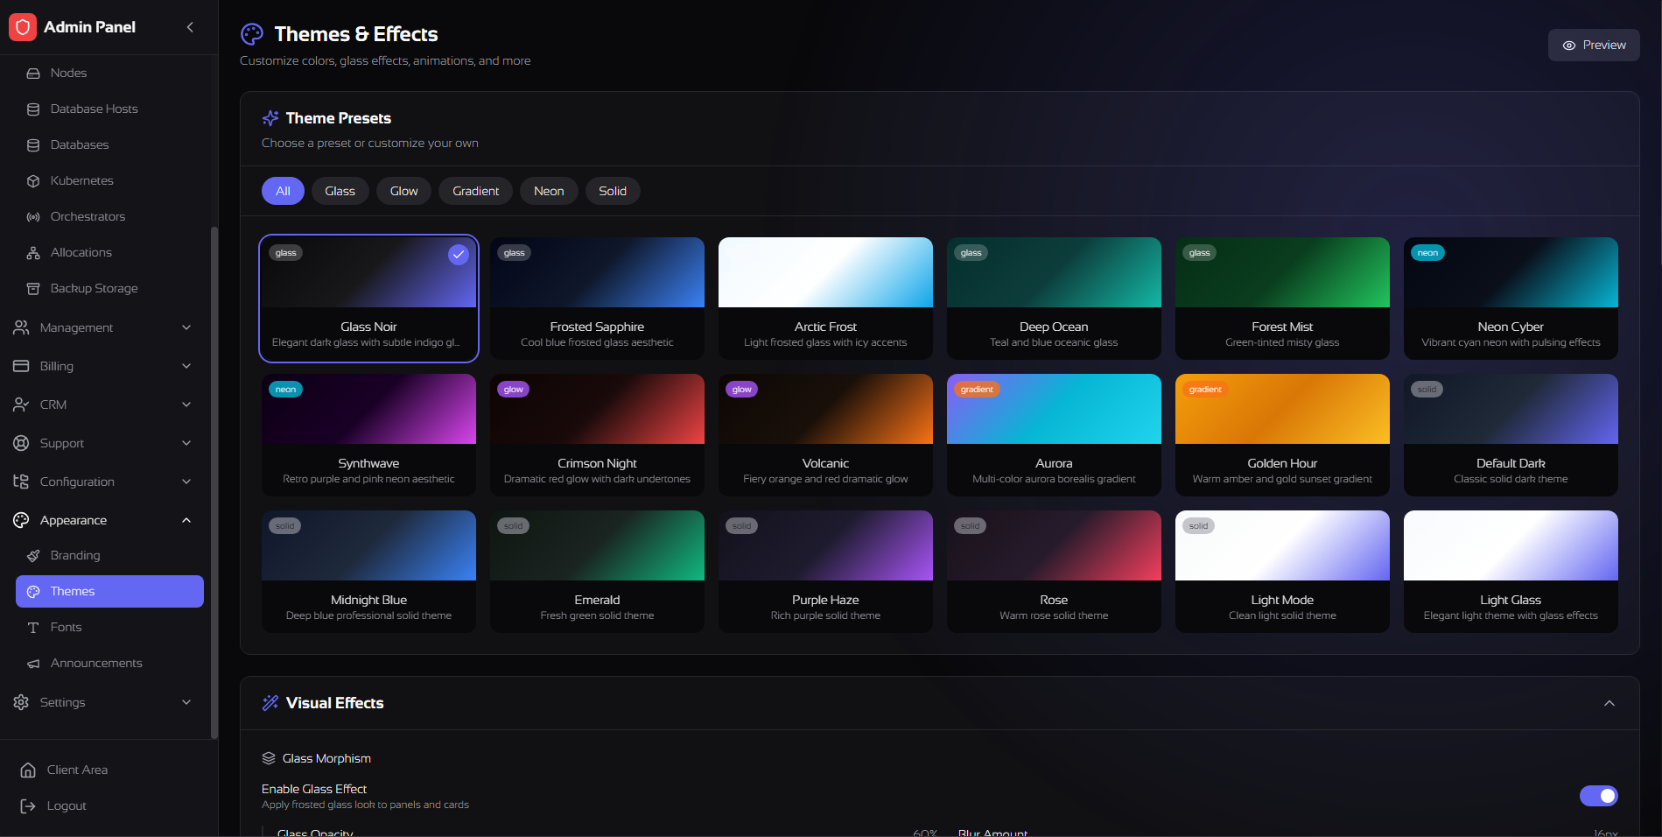Choose the Light Glass theme preset
Screen dimensions: 1662x837
tap(1511, 572)
